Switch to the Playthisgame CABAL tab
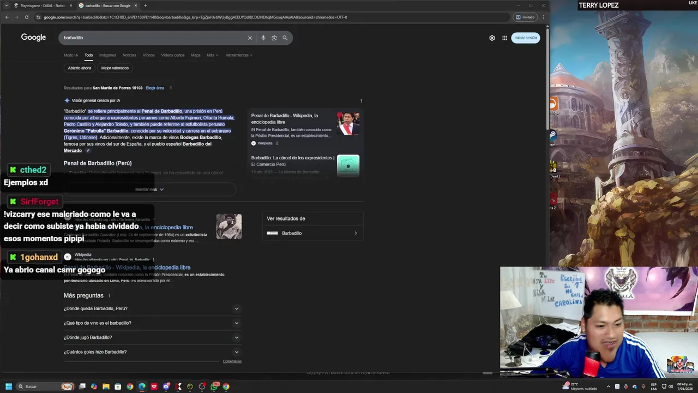The image size is (698, 393). pos(41,5)
